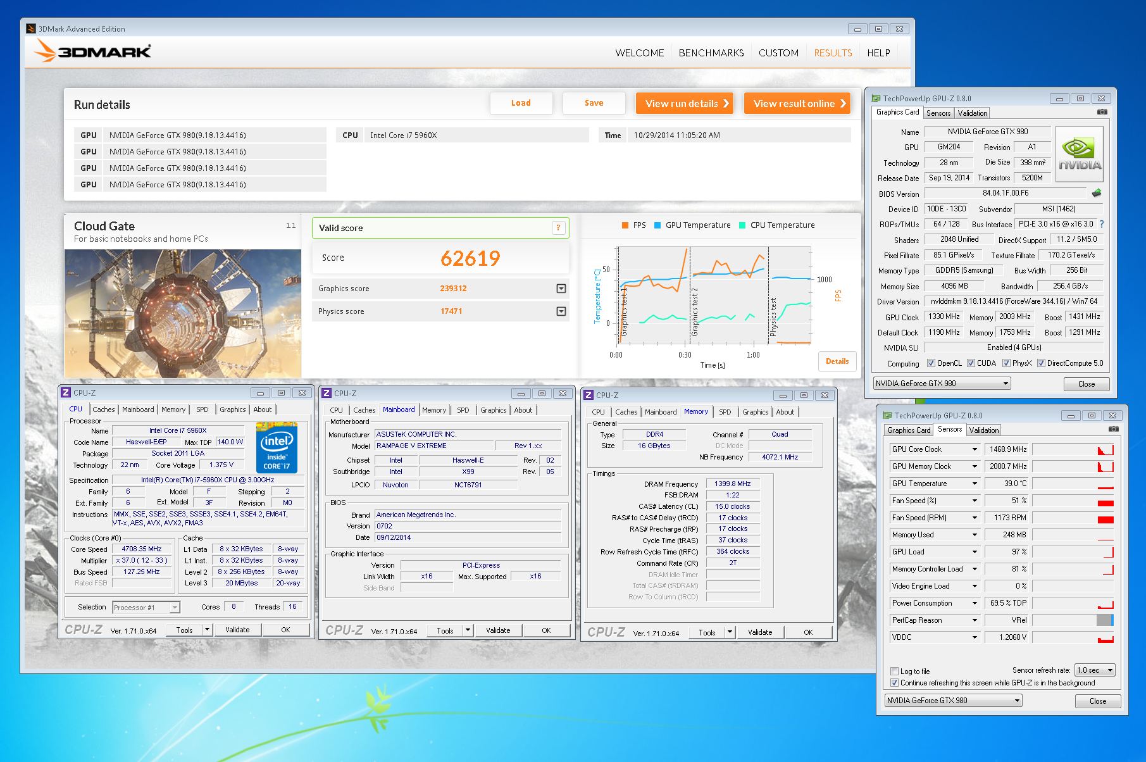Open Power Consumption sensor dropdown
The height and width of the screenshot is (762, 1146).
[x=975, y=603]
